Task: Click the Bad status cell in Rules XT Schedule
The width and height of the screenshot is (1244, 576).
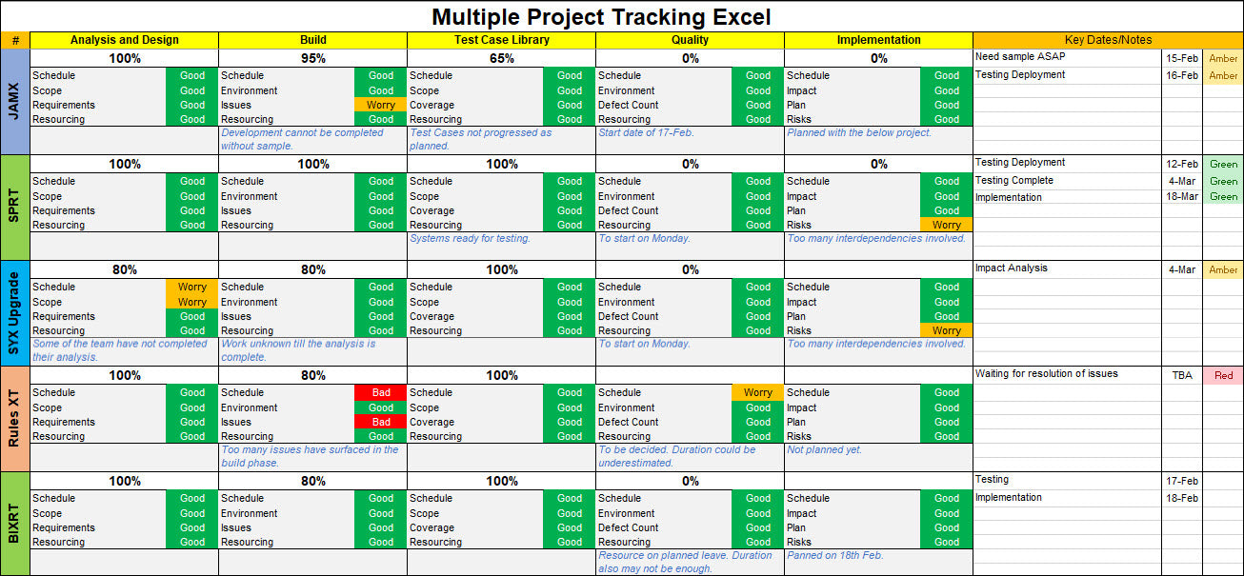Action: [379, 392]
